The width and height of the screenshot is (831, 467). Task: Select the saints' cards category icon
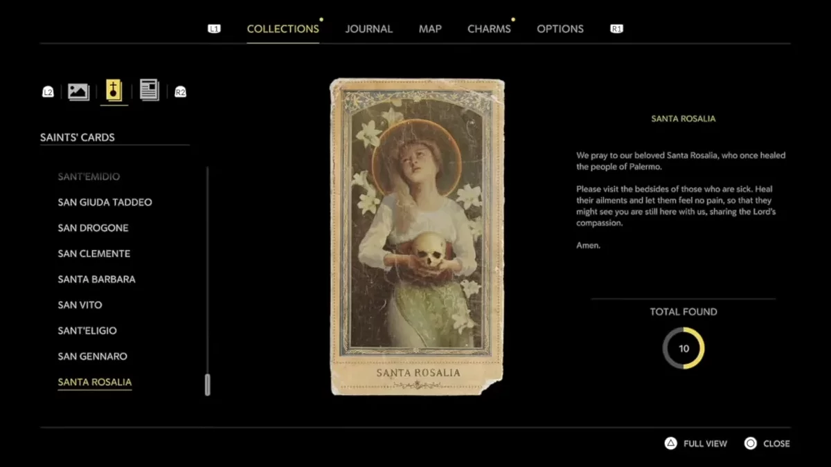pyautogui.click(x=114, y=91)
